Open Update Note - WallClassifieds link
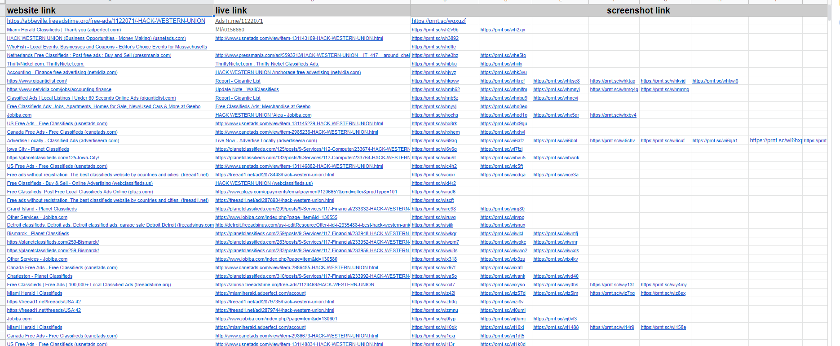 coord(247,90)
